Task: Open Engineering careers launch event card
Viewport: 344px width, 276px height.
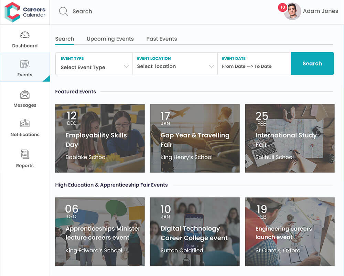Action: click(x=290, y=232)
